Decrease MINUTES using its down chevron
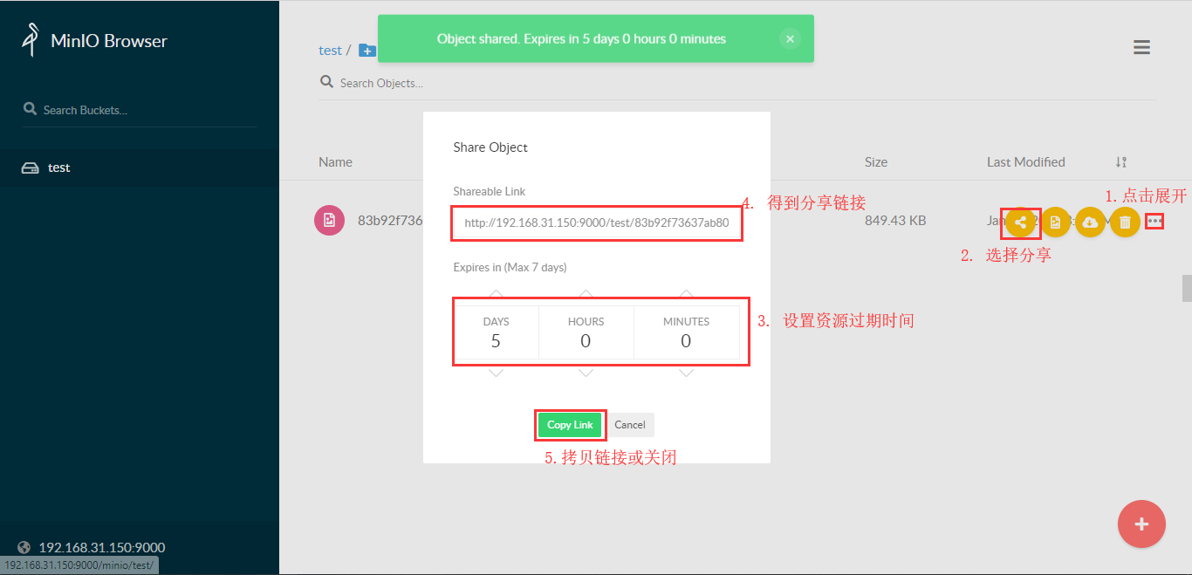 pos(686,372)
